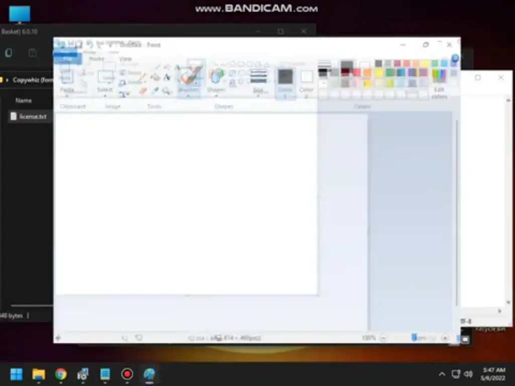Pick the dark red palette swatch
Image resolution: width=515 pixels, height=386 pixels.
345,72
